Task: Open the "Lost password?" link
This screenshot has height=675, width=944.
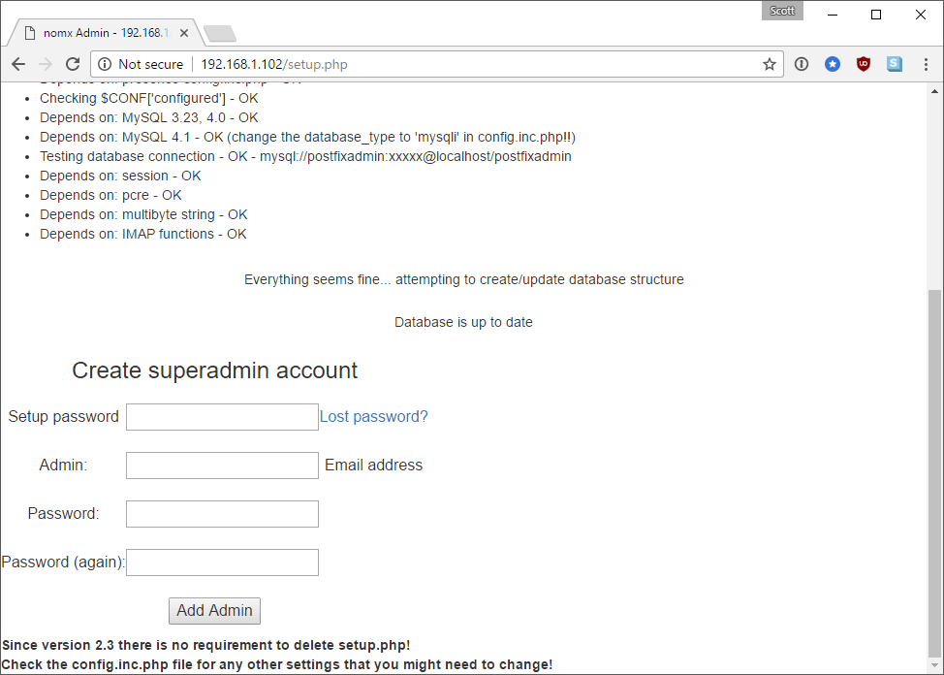Action: click(x=373, y=416)
